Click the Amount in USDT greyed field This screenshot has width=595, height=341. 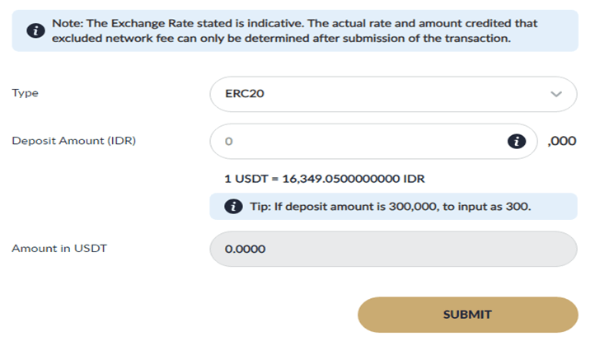[394, 249]
